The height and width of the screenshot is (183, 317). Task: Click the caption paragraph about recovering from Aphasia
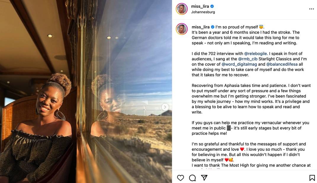pyautogui.click(x=251, y=99)
